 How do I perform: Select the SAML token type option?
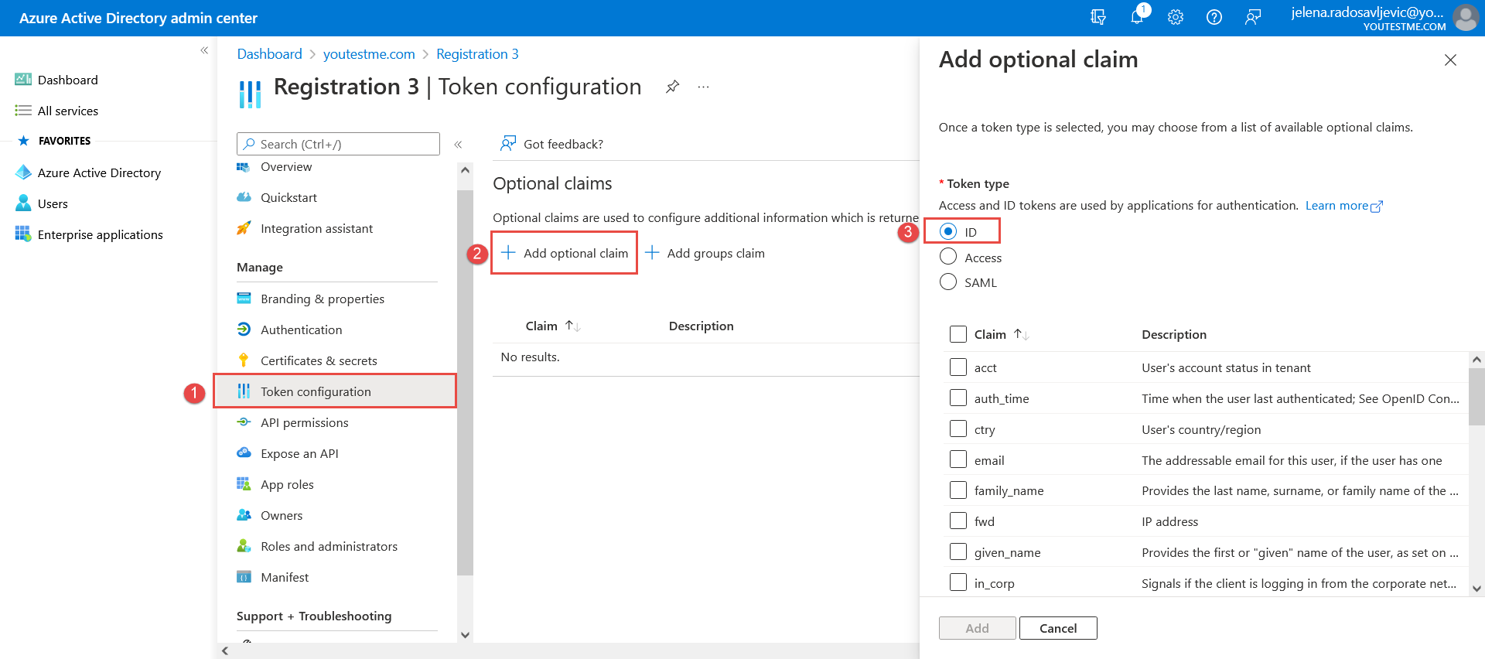coord(948,282)
